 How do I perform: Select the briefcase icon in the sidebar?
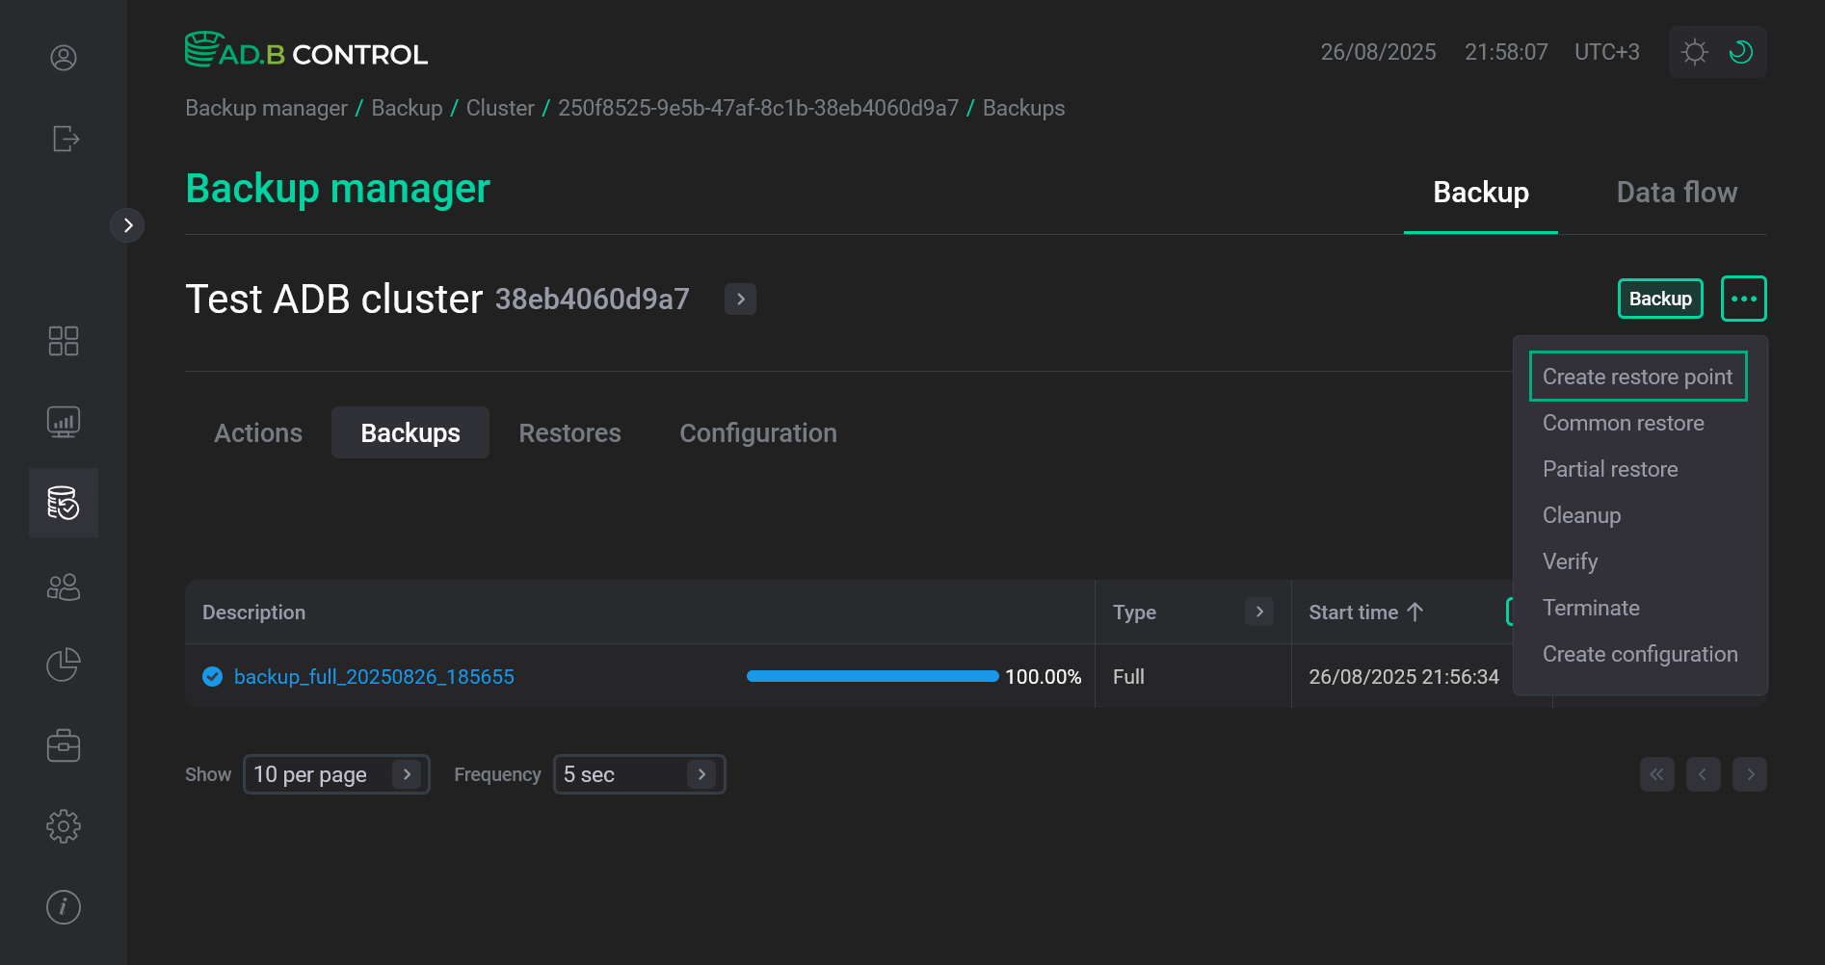(63, 744)
